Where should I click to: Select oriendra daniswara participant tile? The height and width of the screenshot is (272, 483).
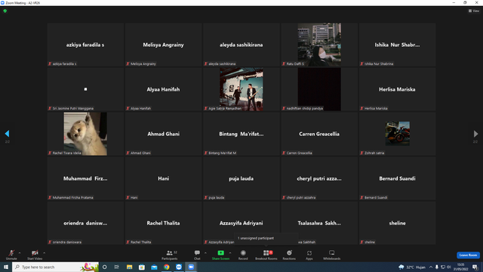[x=85, y=223]
